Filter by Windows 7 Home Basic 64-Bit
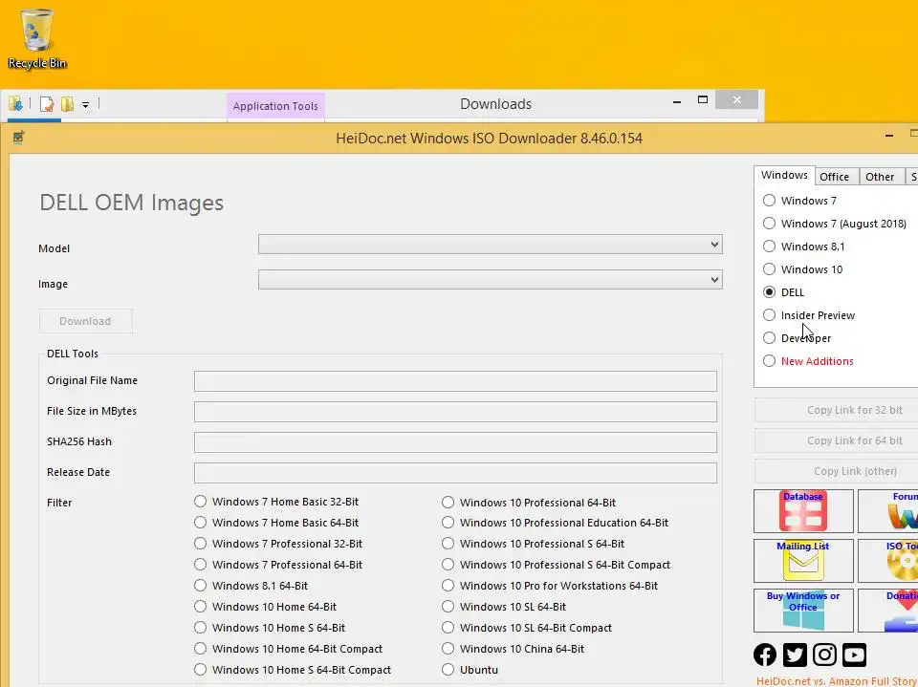This screenshot has height=687, width=918. 200,523
